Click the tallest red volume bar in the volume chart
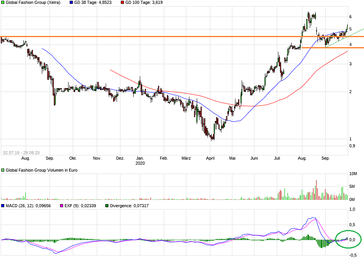Viewport: 364px width, 259px height. coord(316,190)
